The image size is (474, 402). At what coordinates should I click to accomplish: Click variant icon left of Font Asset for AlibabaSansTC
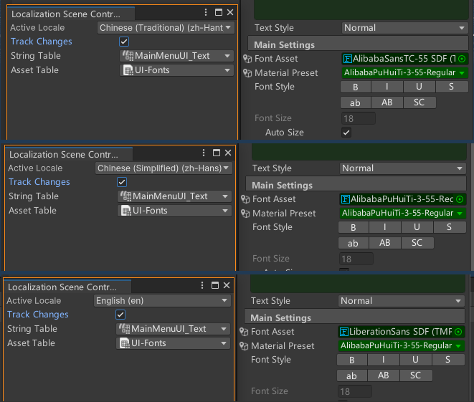click(247, 59)
